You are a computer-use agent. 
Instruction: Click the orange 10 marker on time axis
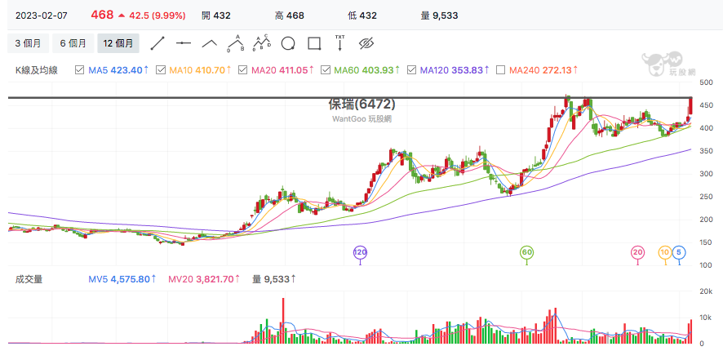[x=665, y=252]
